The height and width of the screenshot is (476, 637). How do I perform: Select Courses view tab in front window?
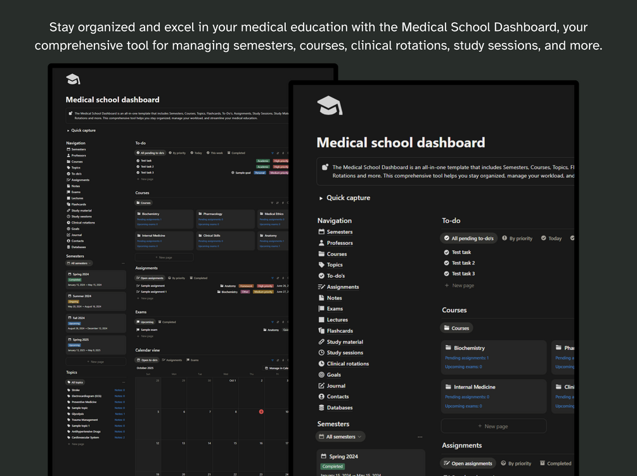(456, 328)
